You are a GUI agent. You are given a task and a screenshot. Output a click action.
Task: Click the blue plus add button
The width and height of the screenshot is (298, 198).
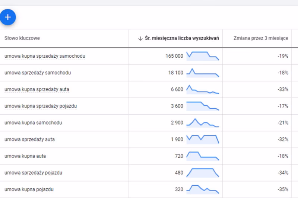tap(8, 17)
